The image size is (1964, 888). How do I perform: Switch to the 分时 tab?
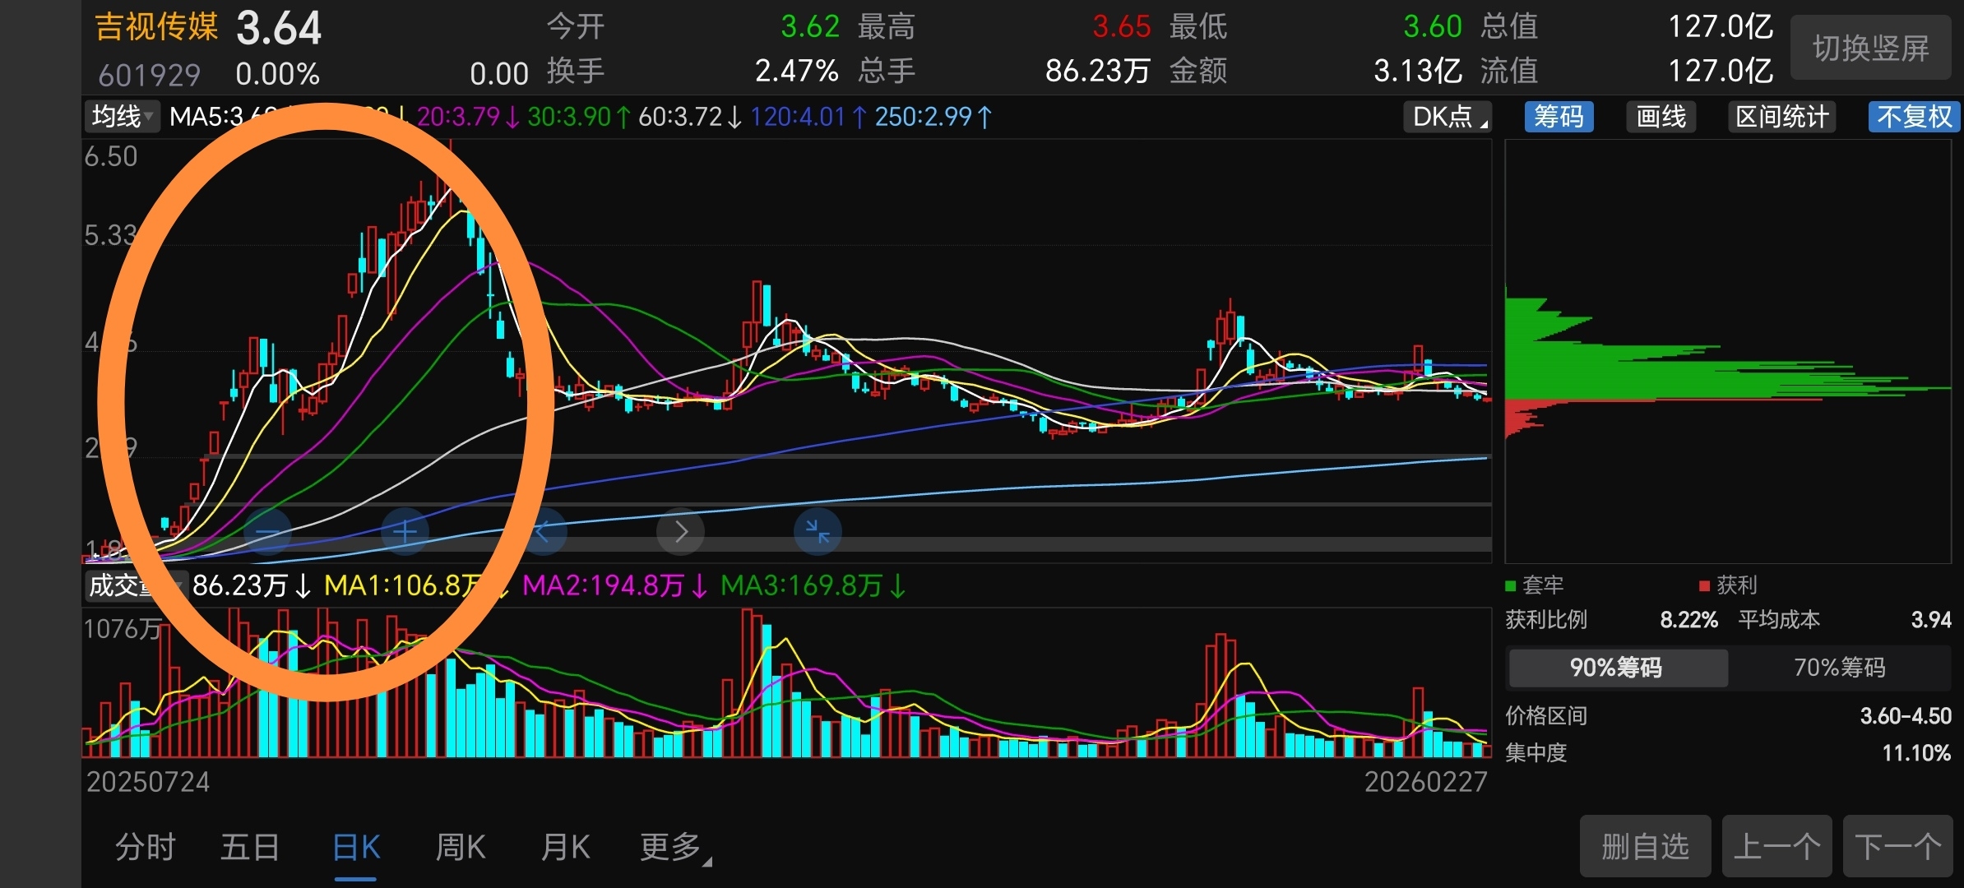pyautogui.click(x=145, y=847)
